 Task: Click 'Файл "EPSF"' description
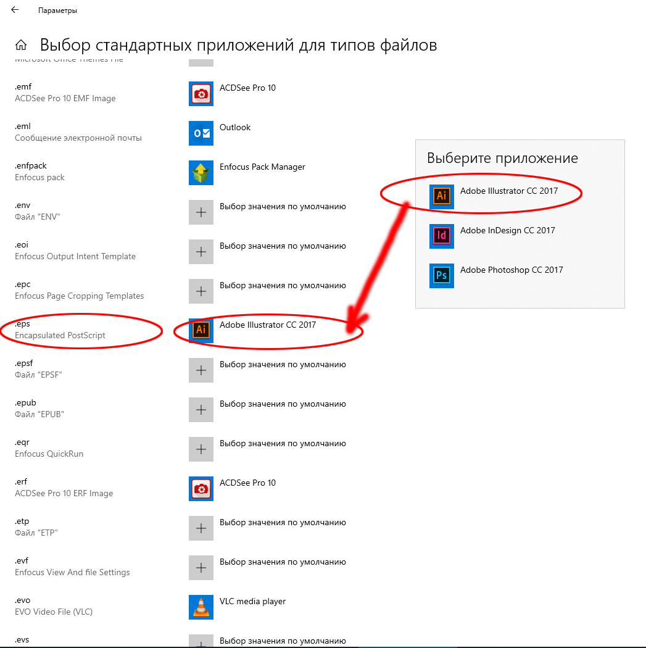(x=38, y=375)
